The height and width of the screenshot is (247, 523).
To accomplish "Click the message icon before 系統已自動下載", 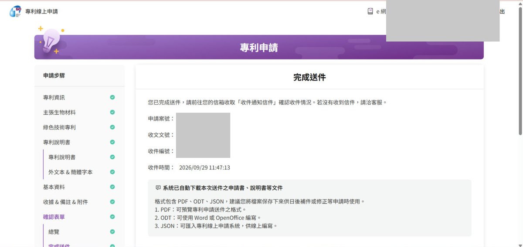I will [x=158, y=188].
